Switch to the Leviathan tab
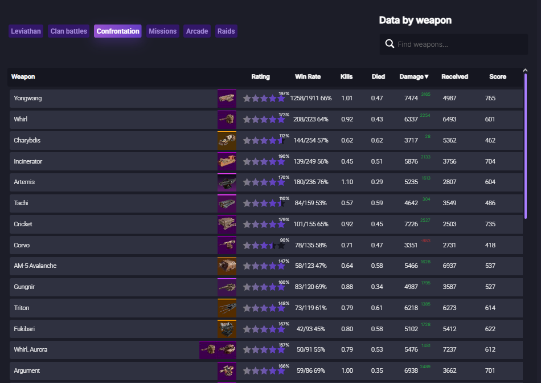Image resolution: width=541 pixels, height=383 pixels. click(x=26, y=31)
